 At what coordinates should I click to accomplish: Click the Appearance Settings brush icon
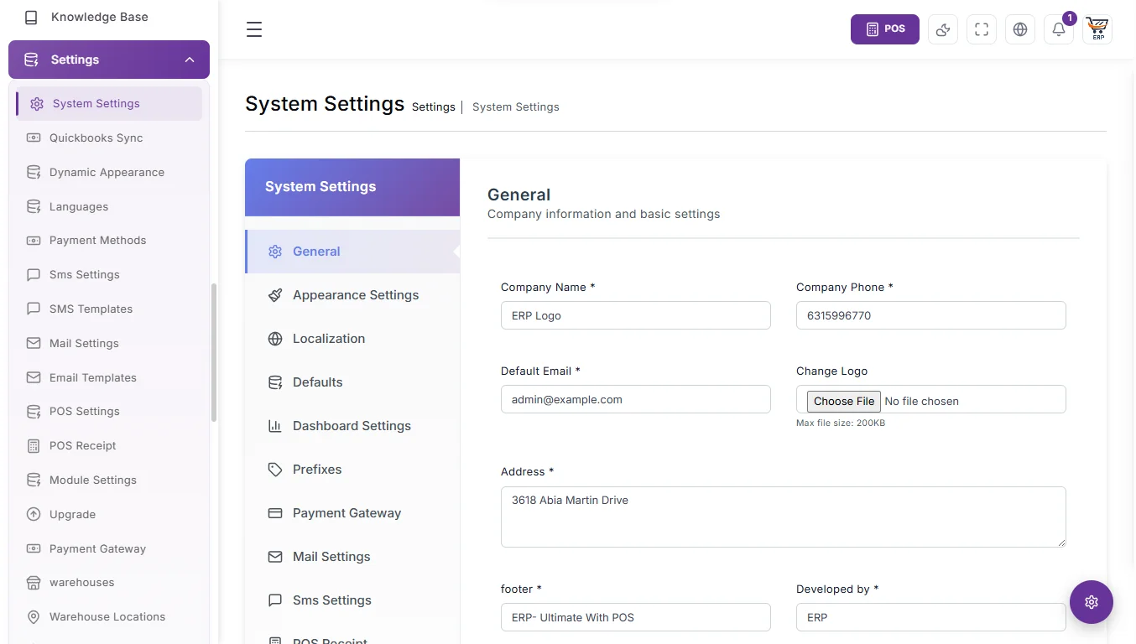coord(275,295)
